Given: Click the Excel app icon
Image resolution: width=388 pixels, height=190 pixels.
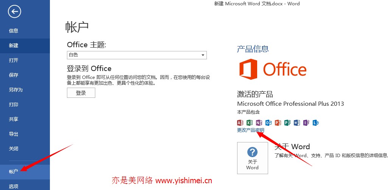Looking at the screenshot, I should pos(250,122).
